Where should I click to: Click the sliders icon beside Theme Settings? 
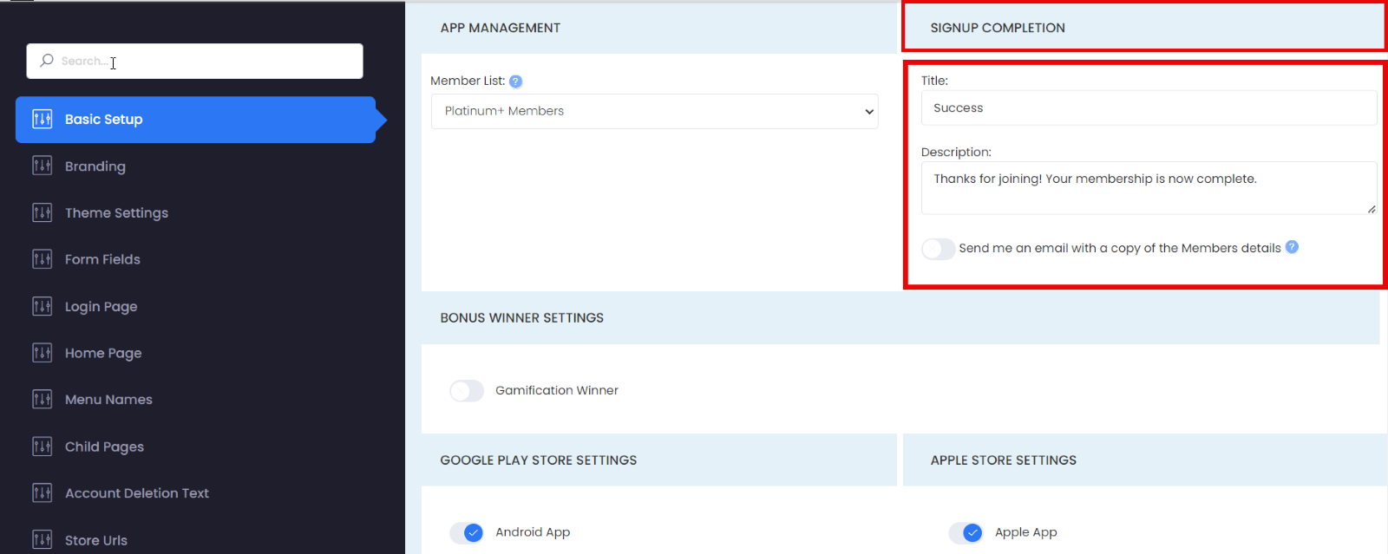42,212
